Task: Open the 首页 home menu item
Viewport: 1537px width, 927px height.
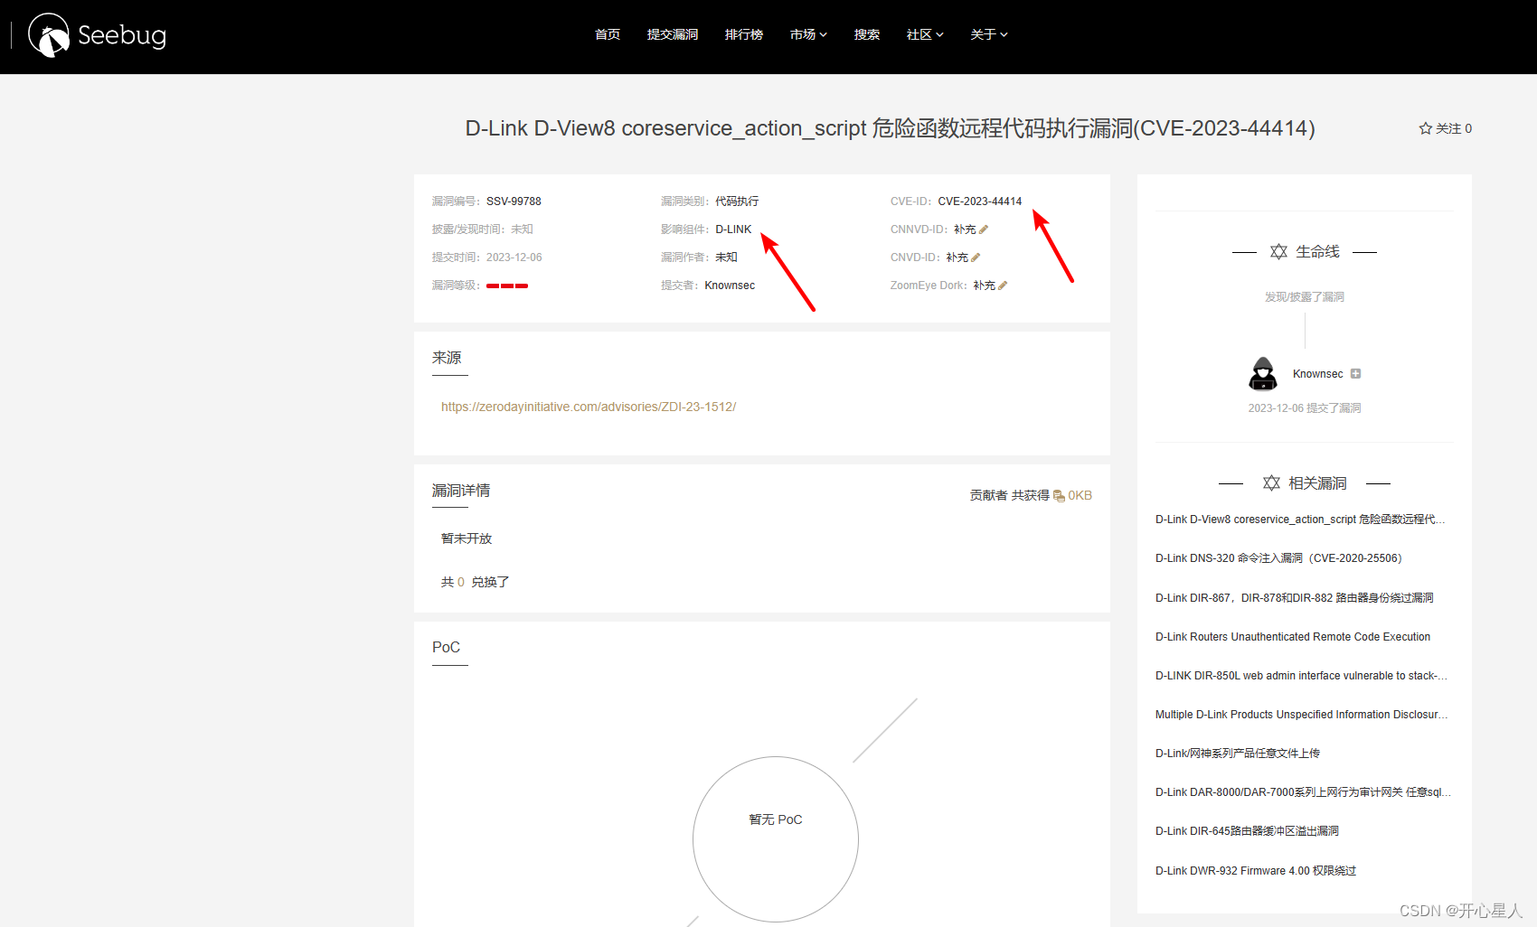Action: pos(608,34)
